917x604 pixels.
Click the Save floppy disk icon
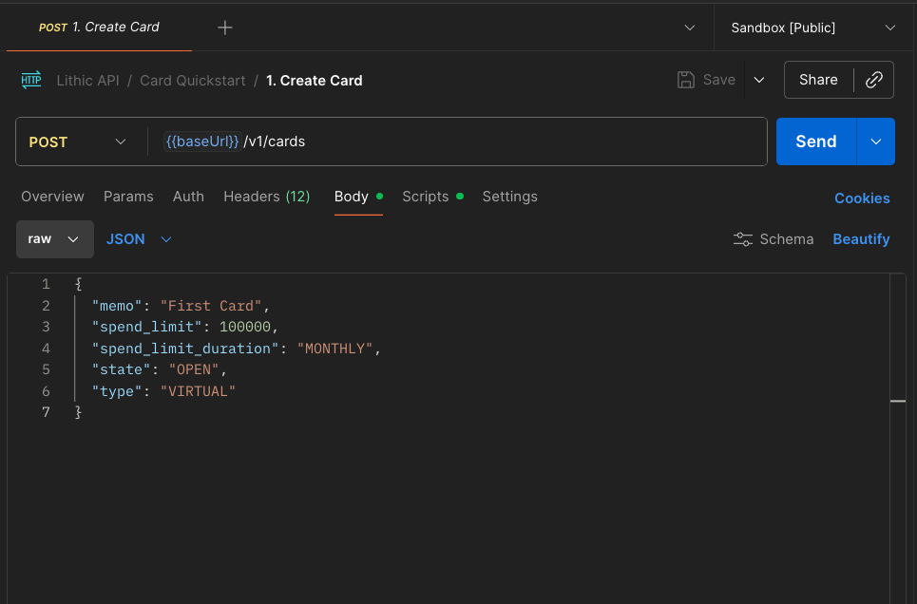coord(685,80)
